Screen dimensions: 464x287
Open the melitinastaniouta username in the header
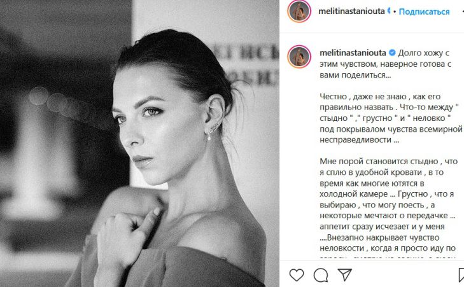click(x=351, y=11)
